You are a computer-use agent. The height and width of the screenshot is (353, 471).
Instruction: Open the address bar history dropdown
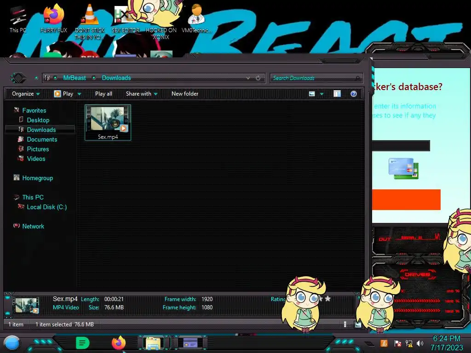click(x=248, y=78)
